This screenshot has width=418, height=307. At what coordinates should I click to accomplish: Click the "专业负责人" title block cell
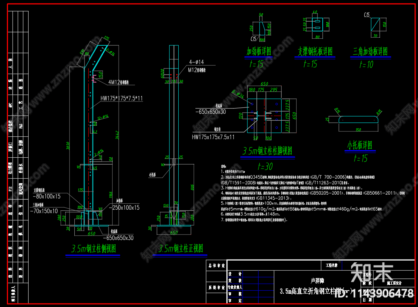pyautogui.click(x=235, y=287)
